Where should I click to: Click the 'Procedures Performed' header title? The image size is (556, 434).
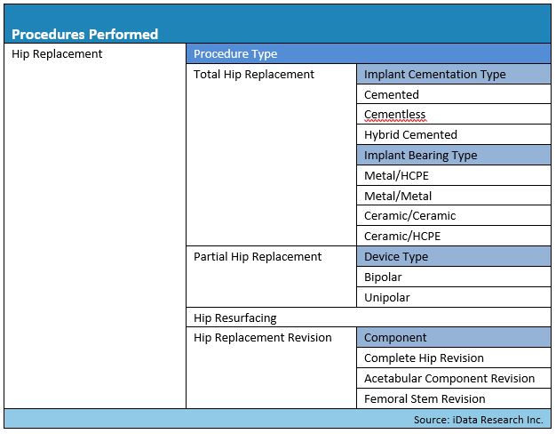(84, 35)
